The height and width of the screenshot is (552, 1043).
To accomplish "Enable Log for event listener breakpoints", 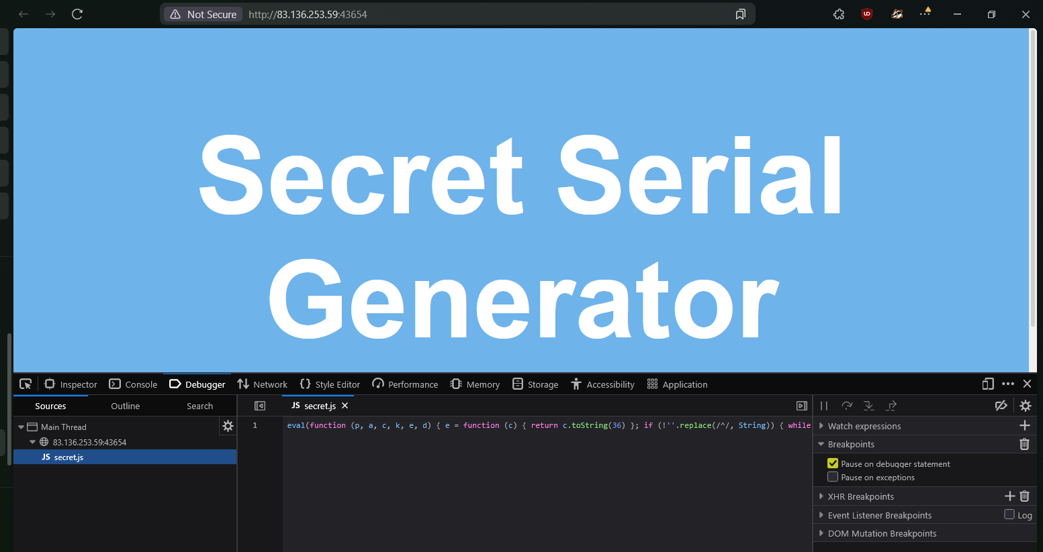I will point(1009,514).
